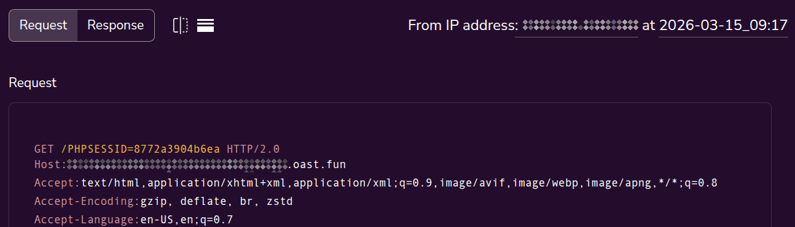The image size is (795, 227).
Task: Select the /PHPSESSID=8772a3904b6ea path text
Action: pyautogui.click(x=140, y=149)
